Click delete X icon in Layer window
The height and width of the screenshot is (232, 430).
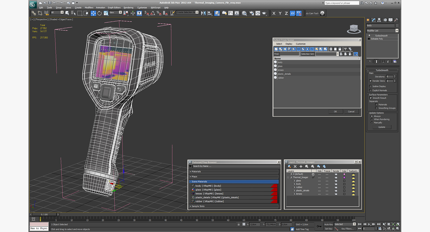click(295, 166)
